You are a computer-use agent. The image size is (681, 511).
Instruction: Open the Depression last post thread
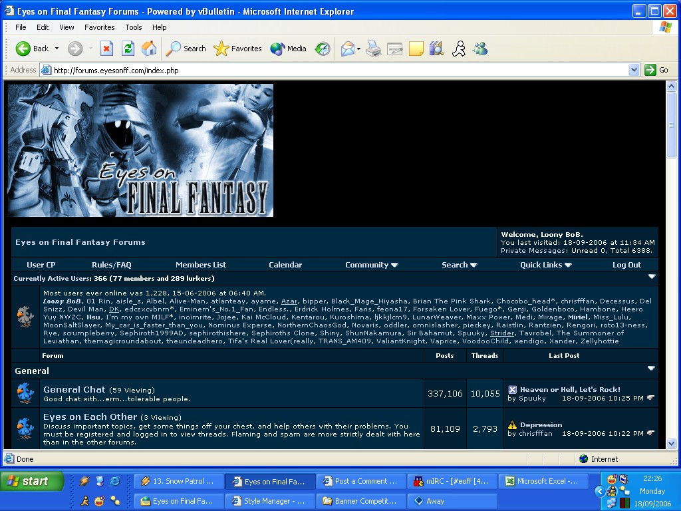click(x=541, y=425)
